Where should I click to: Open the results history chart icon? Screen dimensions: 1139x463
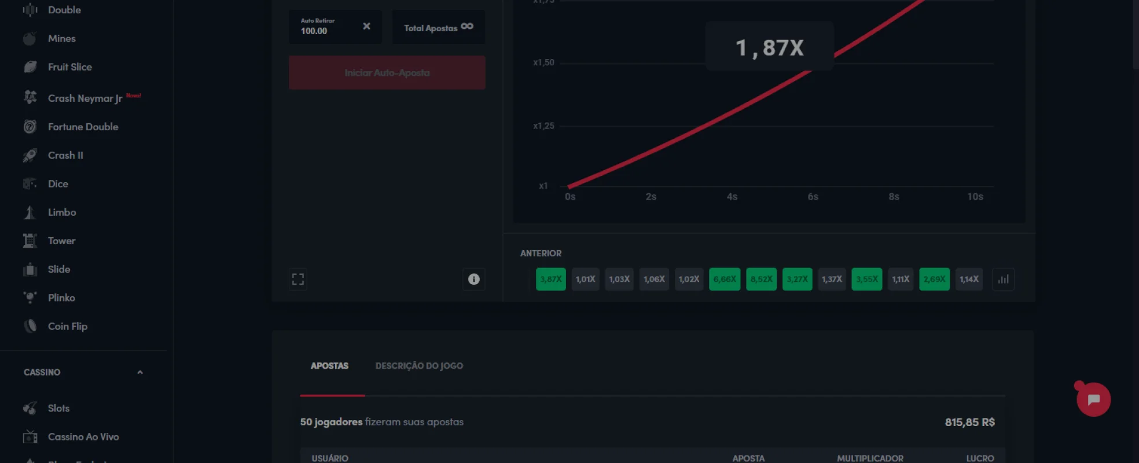tap(1003, 280)
